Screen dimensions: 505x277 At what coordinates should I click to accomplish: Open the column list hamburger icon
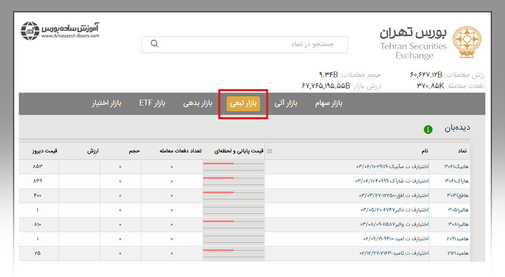(x=270, y=151)
